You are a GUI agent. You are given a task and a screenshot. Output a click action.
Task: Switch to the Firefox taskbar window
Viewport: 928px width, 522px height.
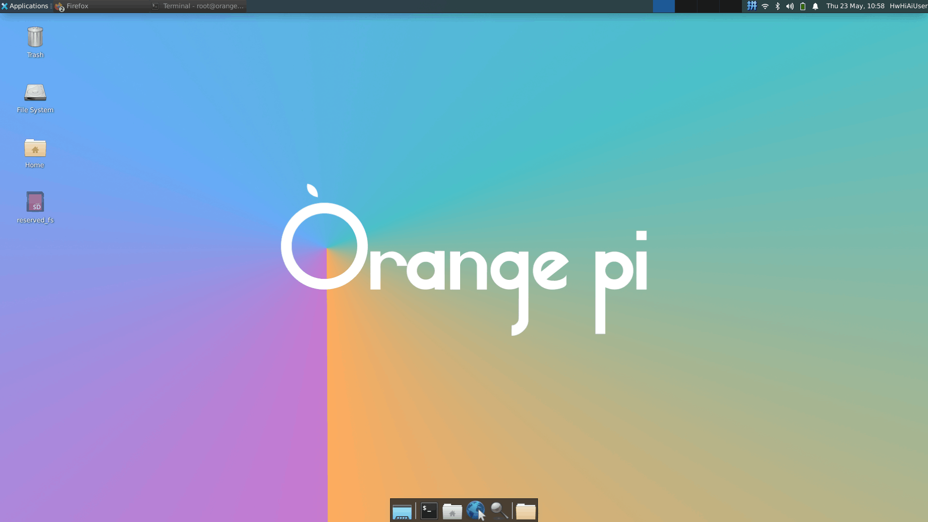(x=101, y=6)
